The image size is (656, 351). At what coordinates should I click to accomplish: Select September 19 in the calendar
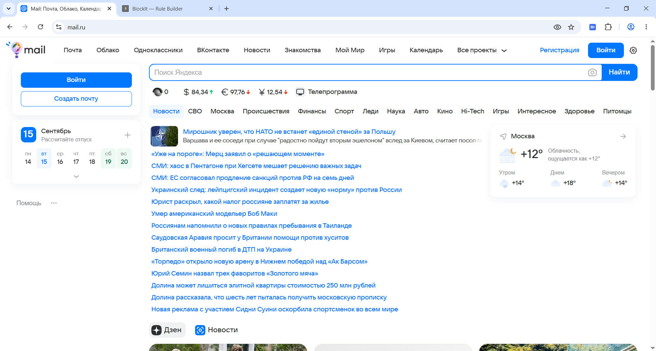click(x=108, y=158)
